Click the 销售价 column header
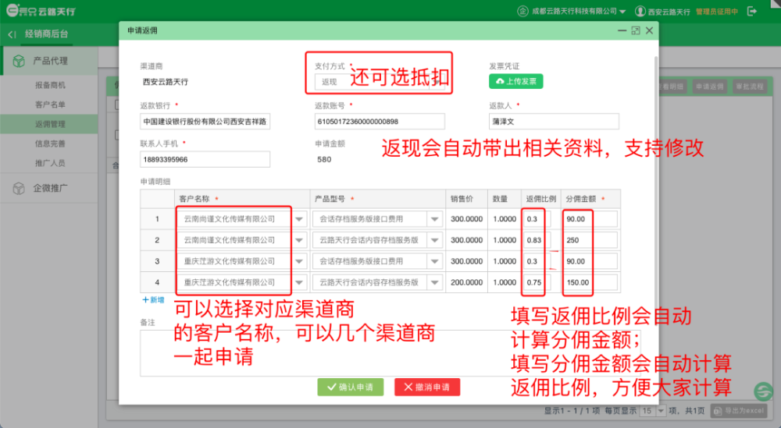 coord(467,199)
